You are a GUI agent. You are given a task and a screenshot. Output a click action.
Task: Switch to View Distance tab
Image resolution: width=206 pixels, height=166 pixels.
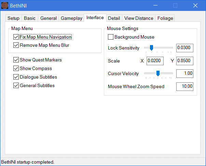pyautogui.click(x=139, y=18)
